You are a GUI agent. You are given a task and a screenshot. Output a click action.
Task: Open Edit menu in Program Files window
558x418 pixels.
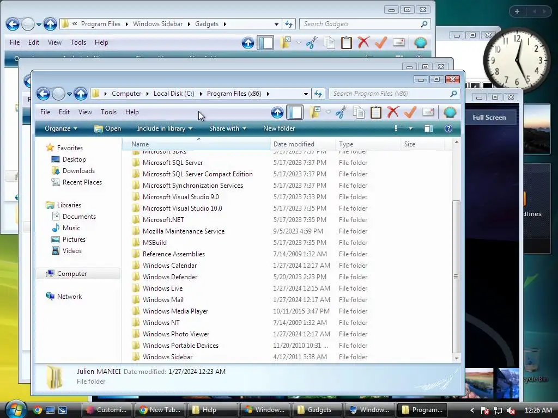(64, 112)
